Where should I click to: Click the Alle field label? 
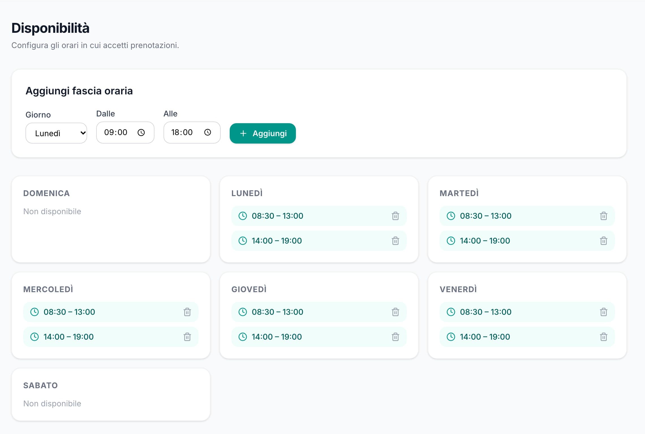tap(170, 114)
